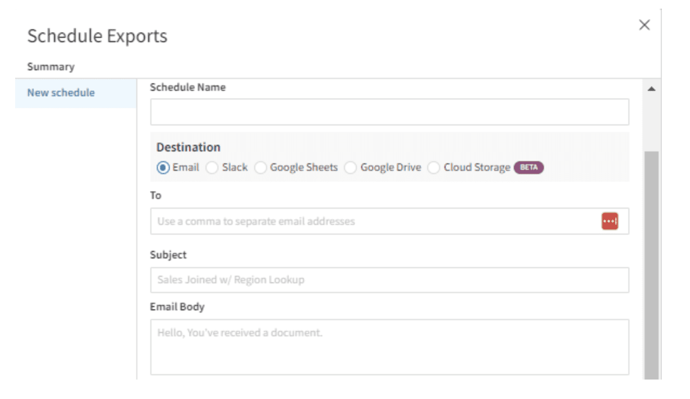This screenshot has width=690, height=399.
Task: Choose Google Sheets as the destination
Action: (261, 168)
